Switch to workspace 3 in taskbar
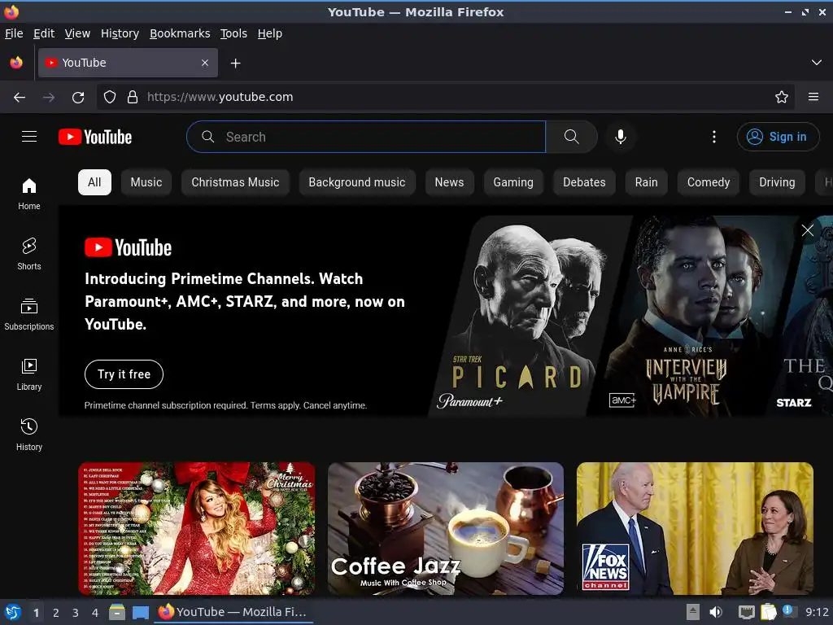 click(x=76, y=613)
